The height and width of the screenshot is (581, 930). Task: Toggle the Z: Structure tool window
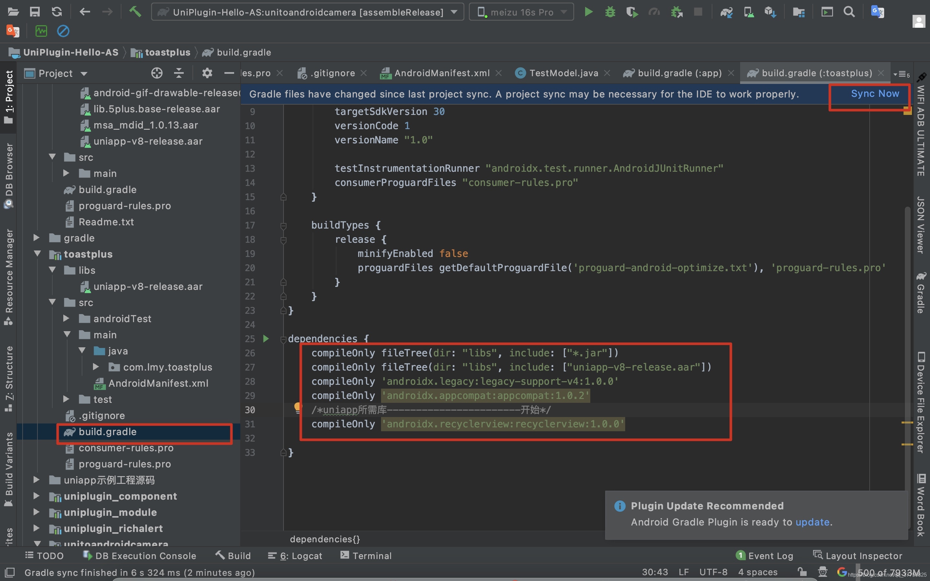[8, 379]
